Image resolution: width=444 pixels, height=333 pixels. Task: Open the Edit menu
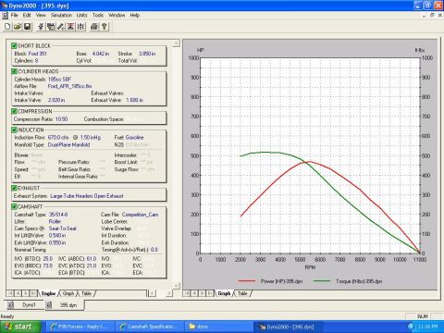27,15
